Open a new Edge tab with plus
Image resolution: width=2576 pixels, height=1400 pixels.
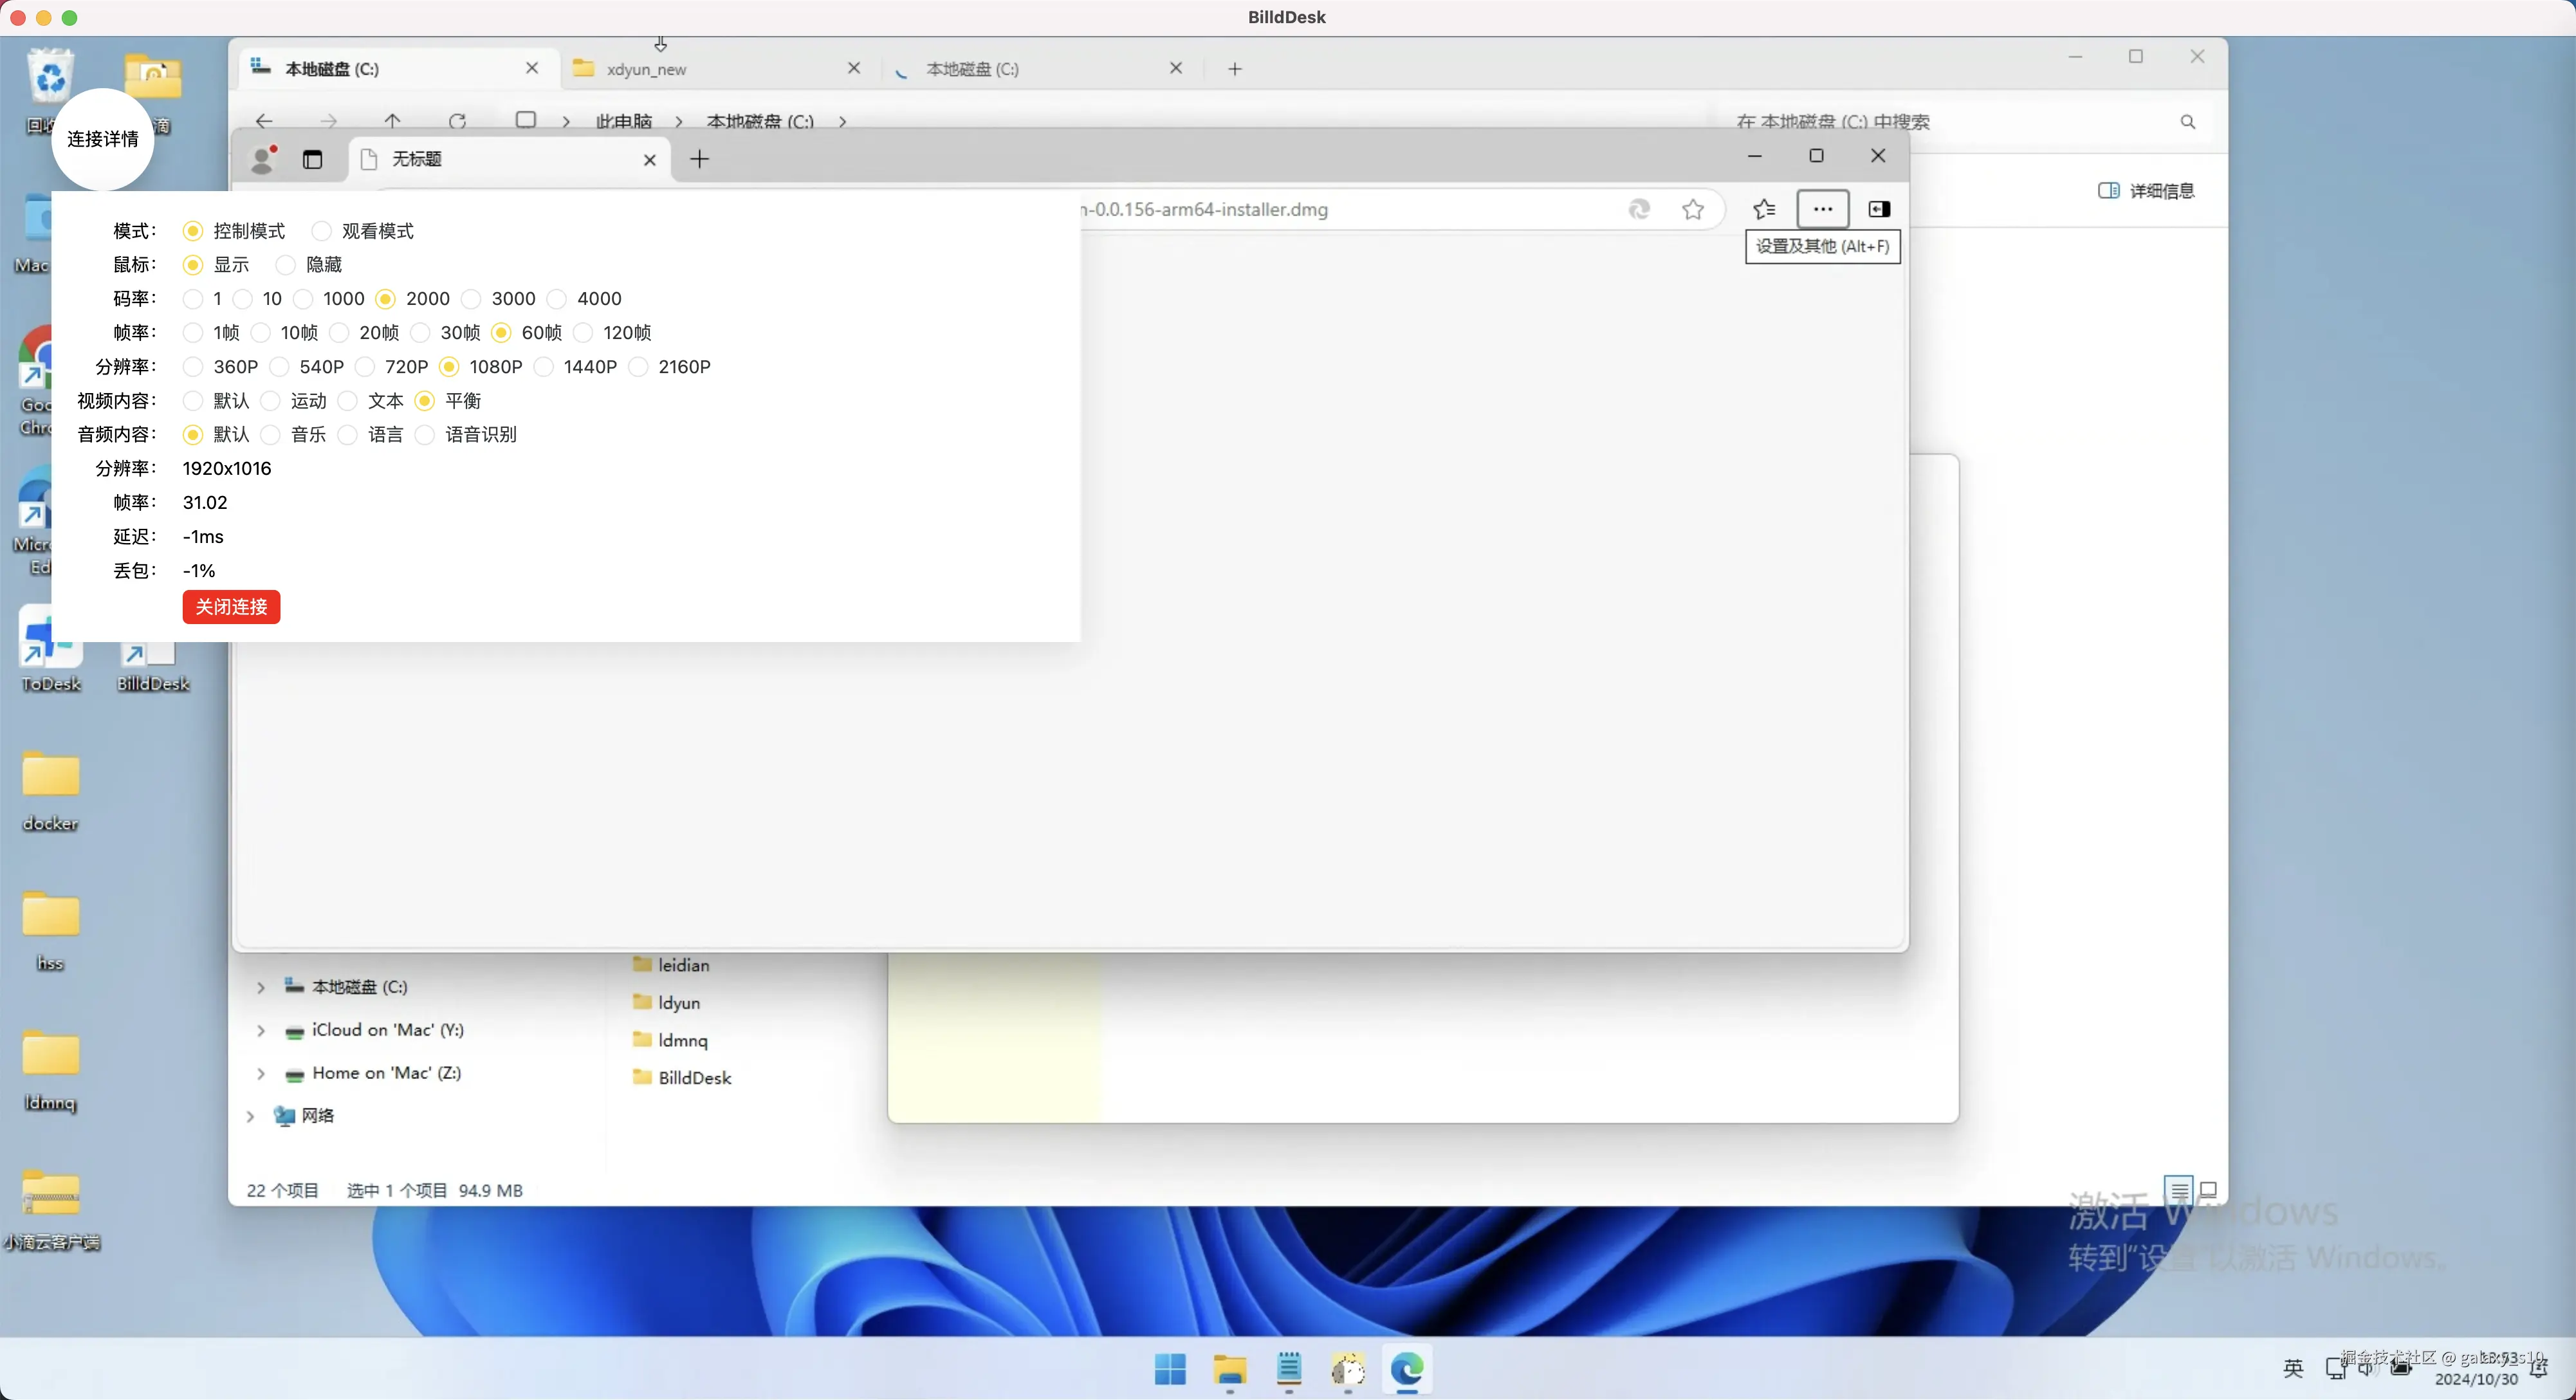point(699,159)
